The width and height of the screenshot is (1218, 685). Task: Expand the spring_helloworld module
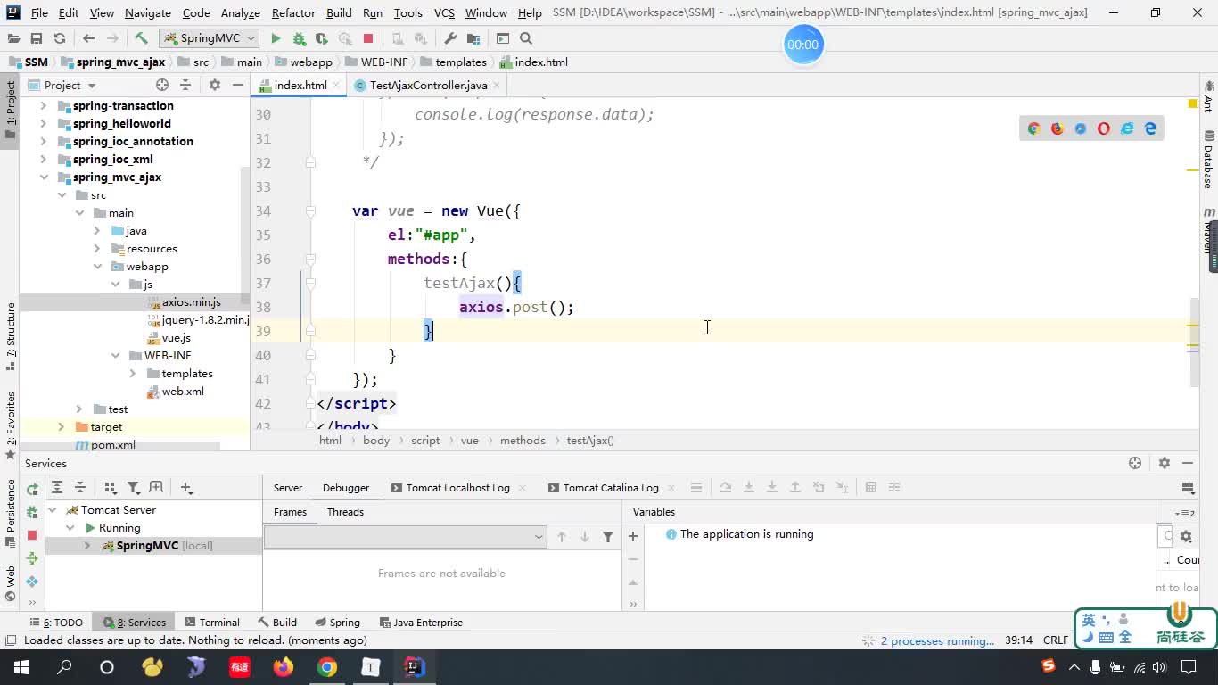pos(44,123)
